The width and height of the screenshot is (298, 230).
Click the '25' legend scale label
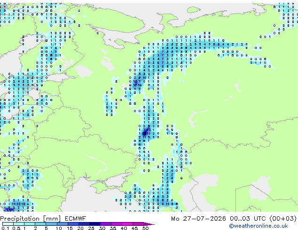click(x=91, y=228)
